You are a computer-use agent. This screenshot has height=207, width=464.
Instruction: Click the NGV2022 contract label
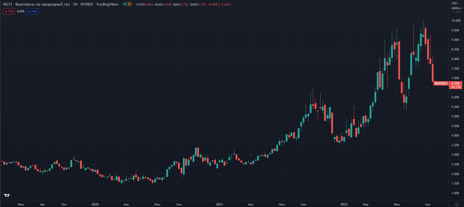click(x=441, y=83)
